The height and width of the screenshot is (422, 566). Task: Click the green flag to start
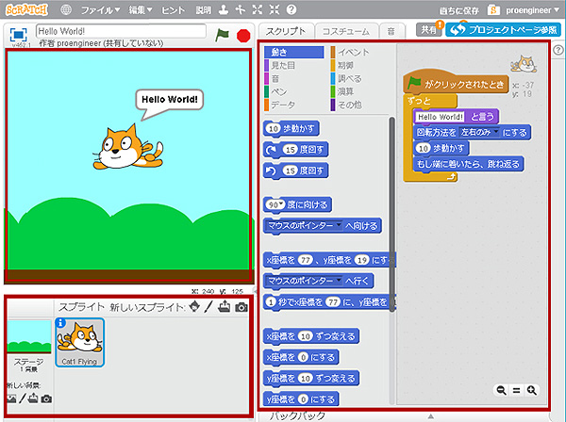[x=222, y=35]
